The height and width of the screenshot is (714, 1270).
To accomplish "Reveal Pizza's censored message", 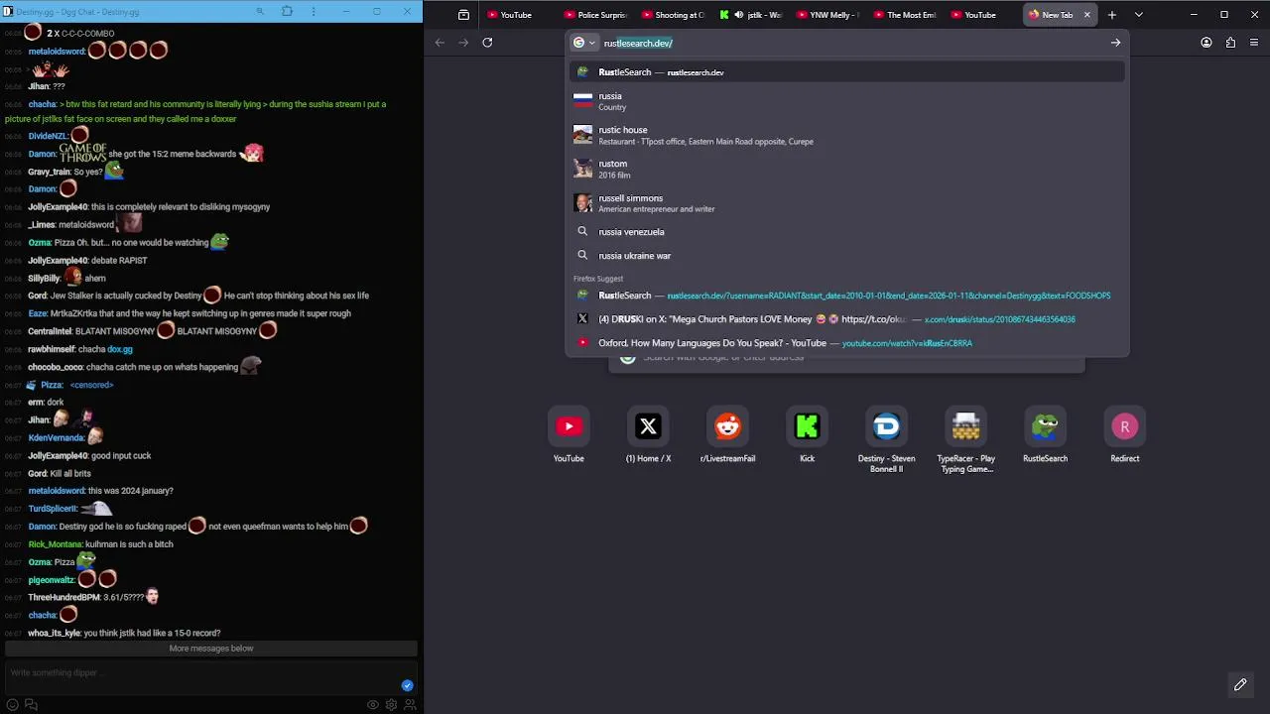I will click(91, 385).
